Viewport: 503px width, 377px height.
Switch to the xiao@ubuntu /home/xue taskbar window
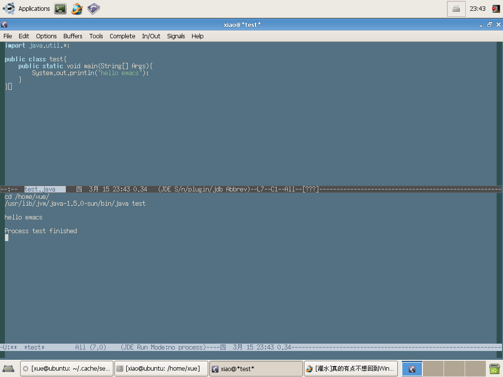161,369
